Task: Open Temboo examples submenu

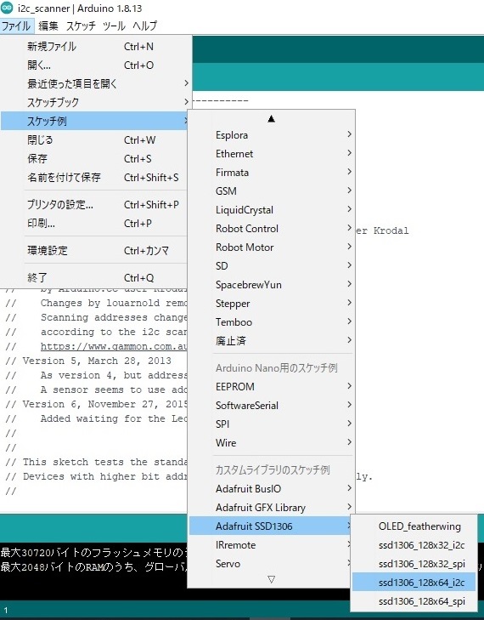Action: (x=271, y=321)
